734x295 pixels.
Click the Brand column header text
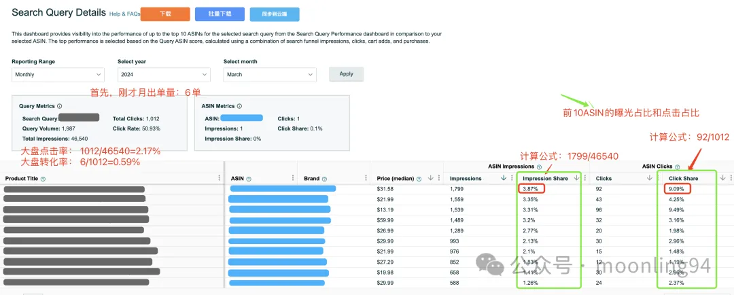(311, 179)
